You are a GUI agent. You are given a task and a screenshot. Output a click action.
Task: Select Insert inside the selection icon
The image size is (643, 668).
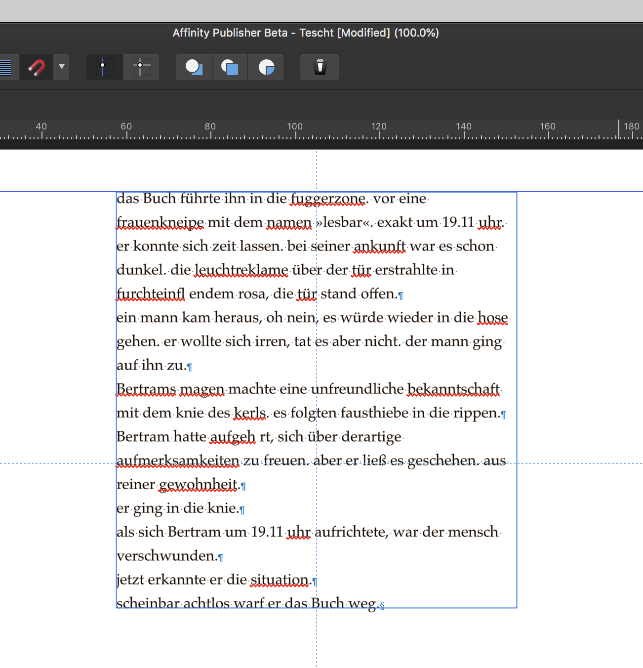click(266, 67)
